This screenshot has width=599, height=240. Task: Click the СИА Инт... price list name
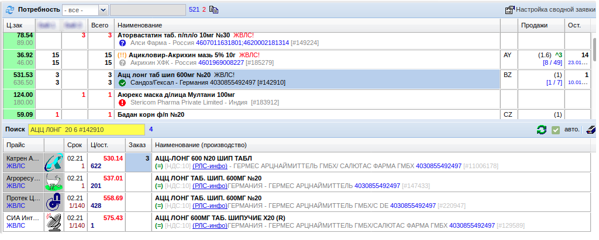coord(23,217)
